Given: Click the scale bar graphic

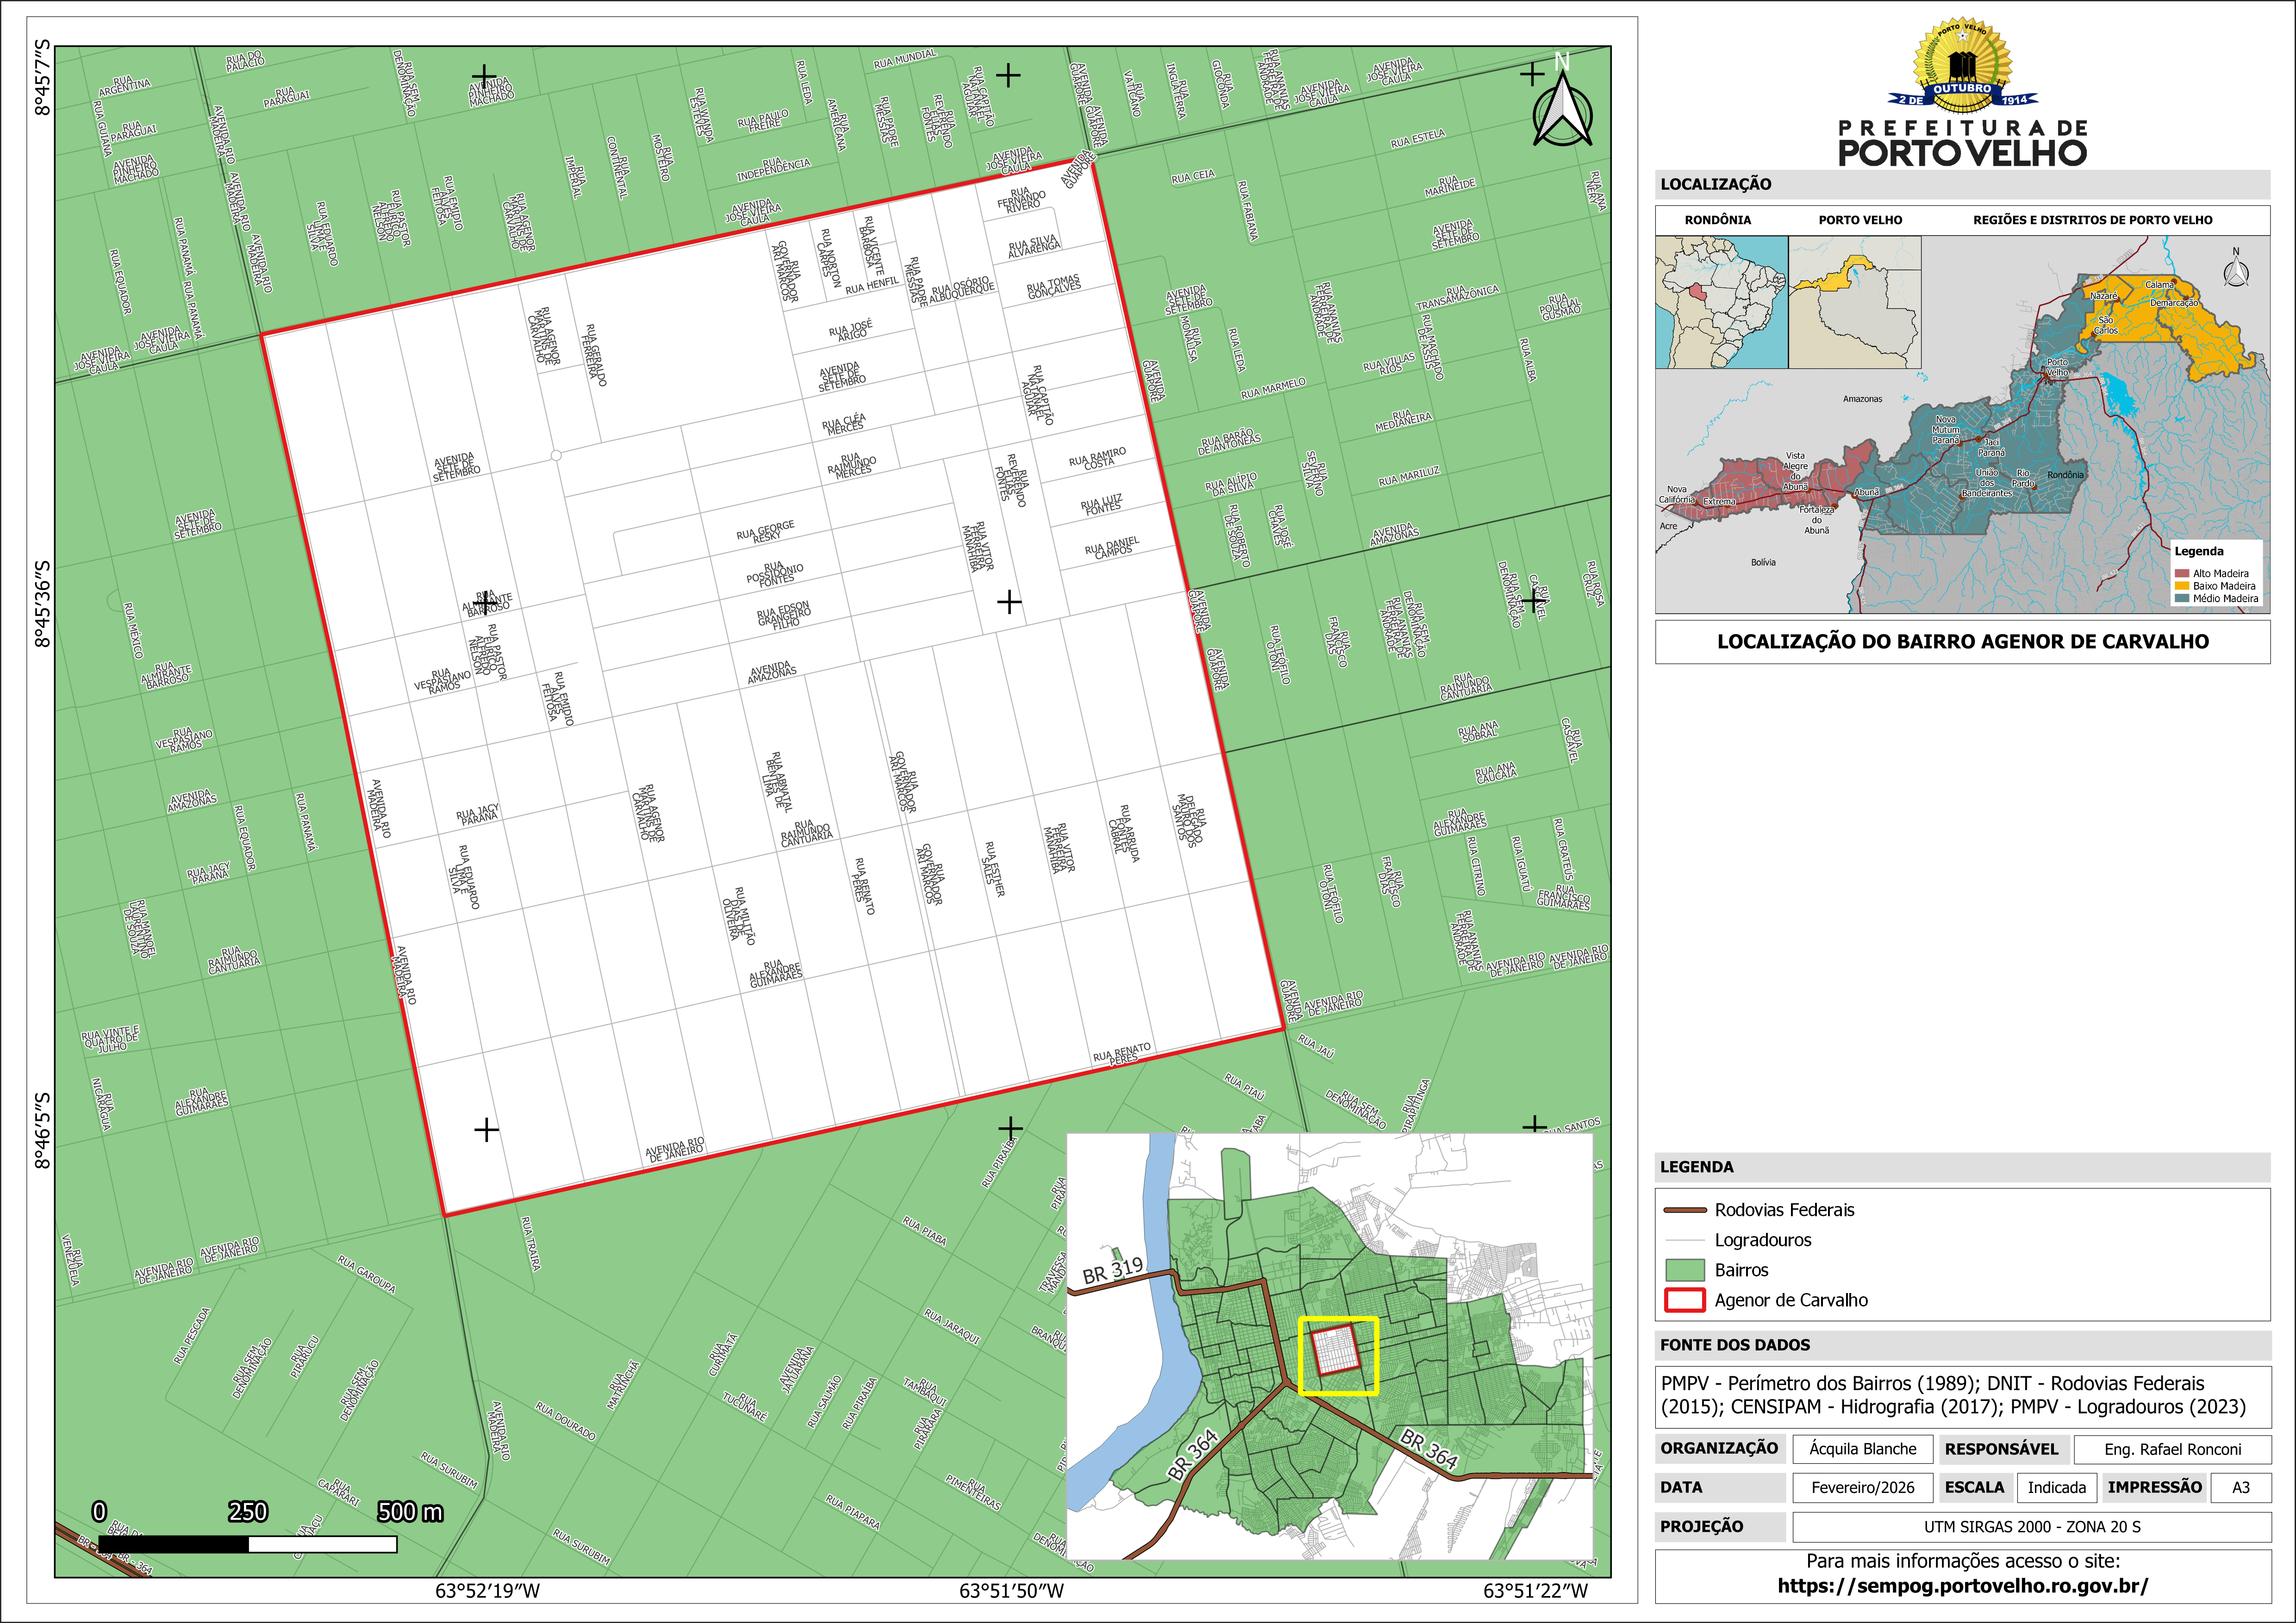Looking at the screenshot, I should click(x=248, y=1544).
